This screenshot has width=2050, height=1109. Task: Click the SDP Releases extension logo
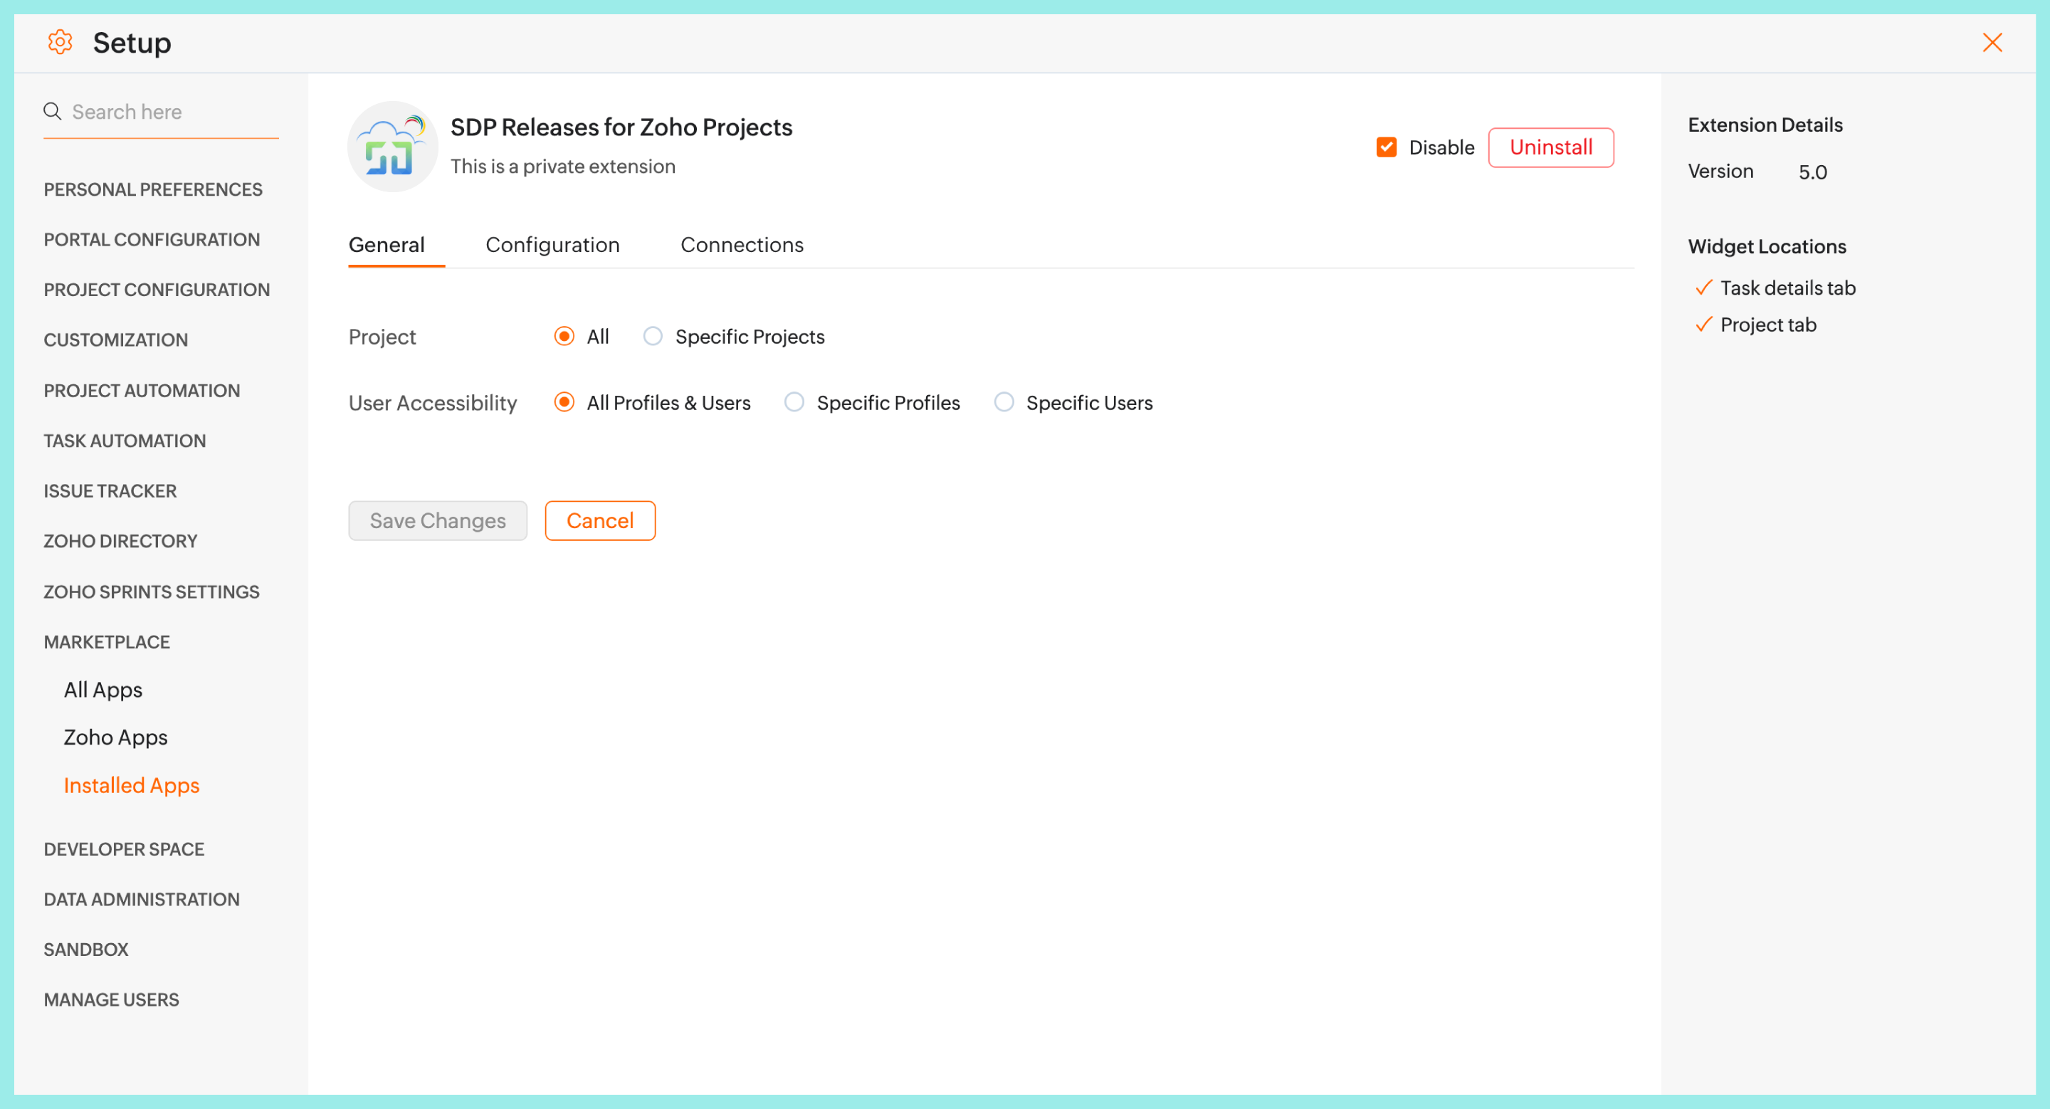[392, 147]
